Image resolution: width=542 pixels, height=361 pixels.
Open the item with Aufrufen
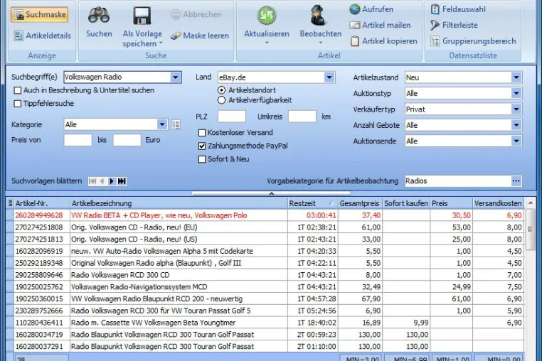(371, 9)
